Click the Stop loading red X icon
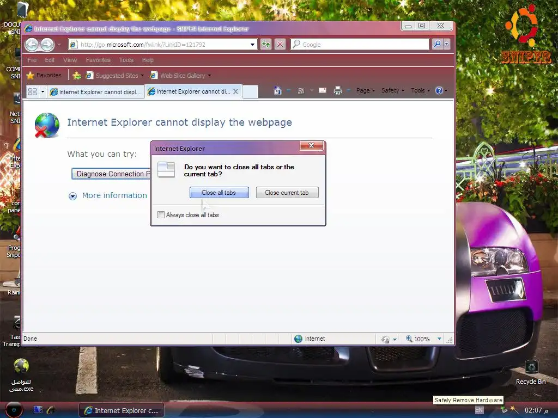The width and height of the screenshot is (558, 418). coord(280,45)
